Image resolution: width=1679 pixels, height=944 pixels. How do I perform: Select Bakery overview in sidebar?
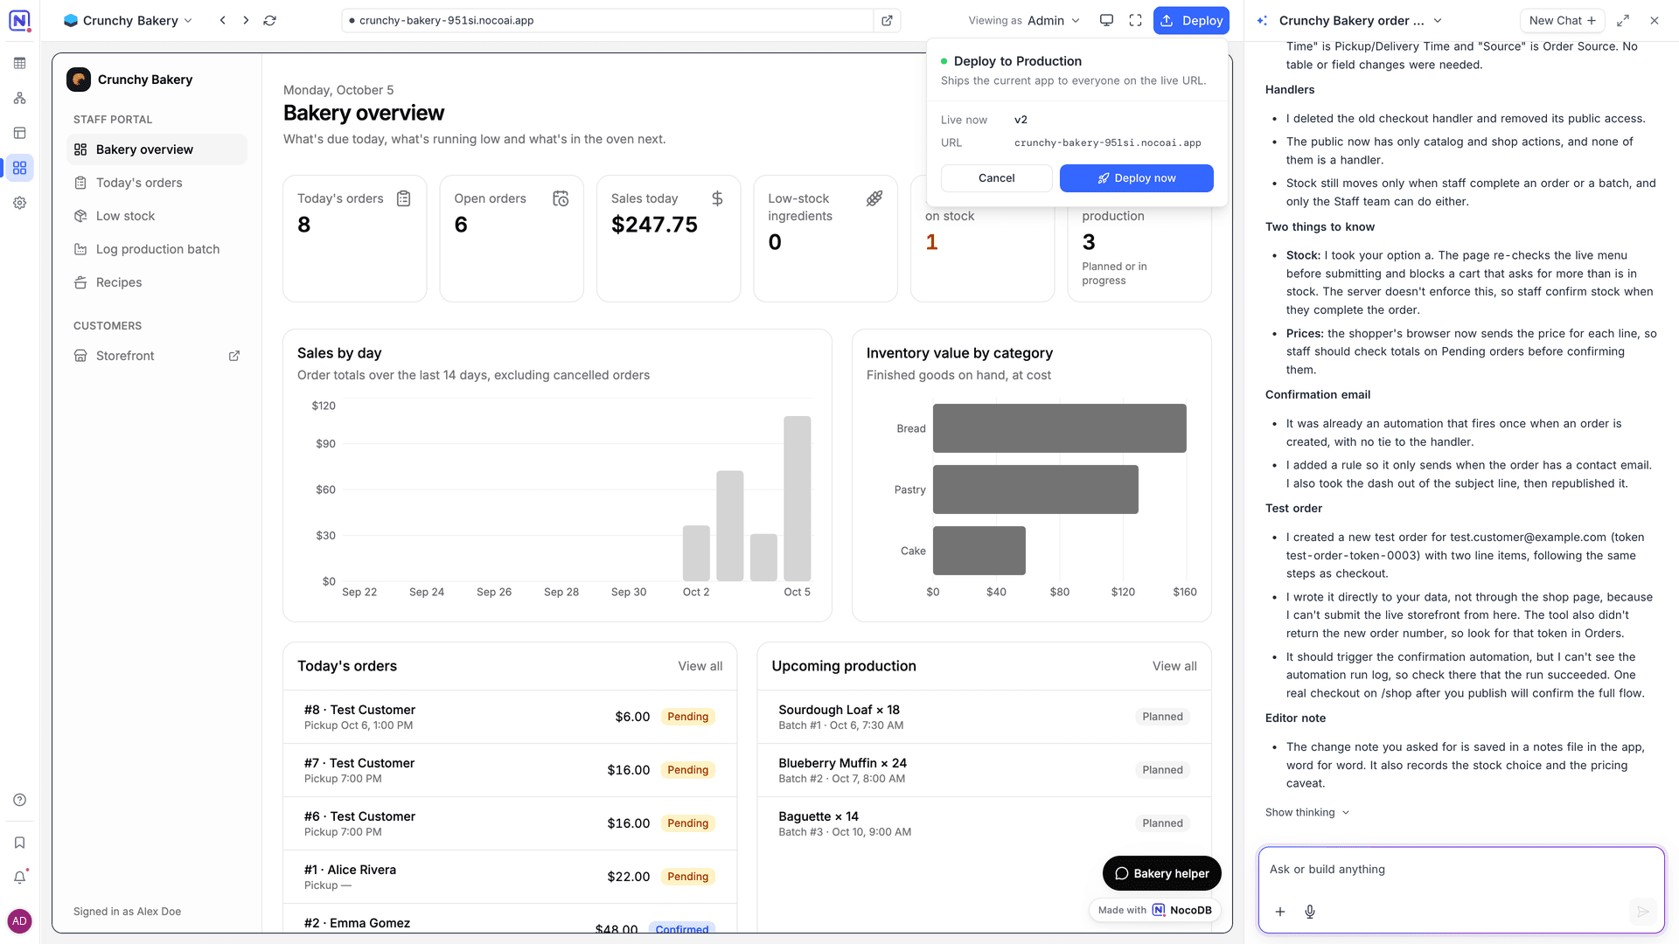[157, 149]
